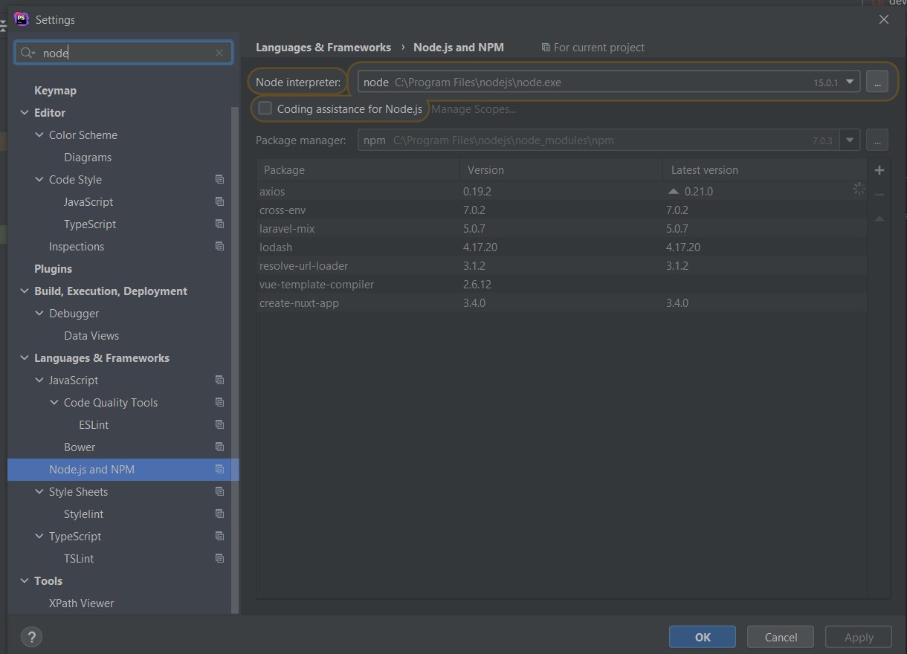907x654 pixels.
Task: Click project-level icon beside Inspections
Action: tap(219, 246)
